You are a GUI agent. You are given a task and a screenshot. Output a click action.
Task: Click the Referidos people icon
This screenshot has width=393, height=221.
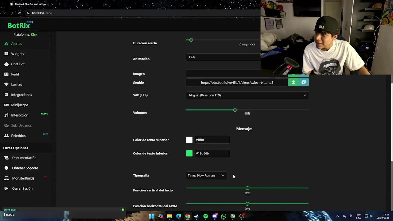[6, 136]
